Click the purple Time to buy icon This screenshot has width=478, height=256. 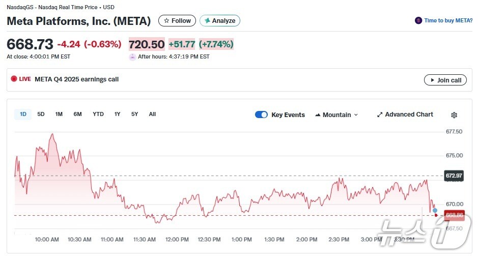418,21
